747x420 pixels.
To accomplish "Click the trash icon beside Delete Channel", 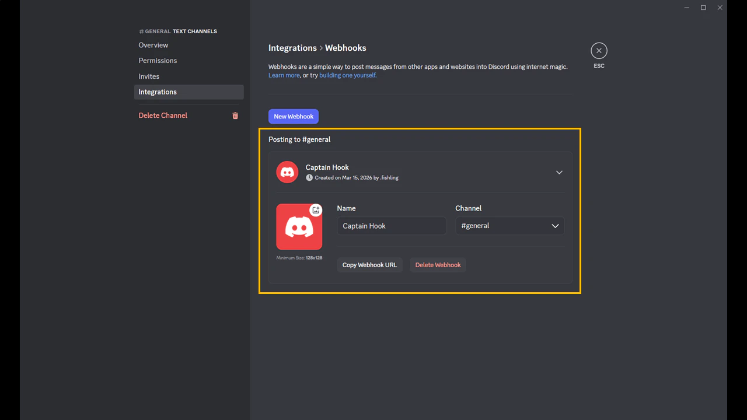I will [235, 116].
